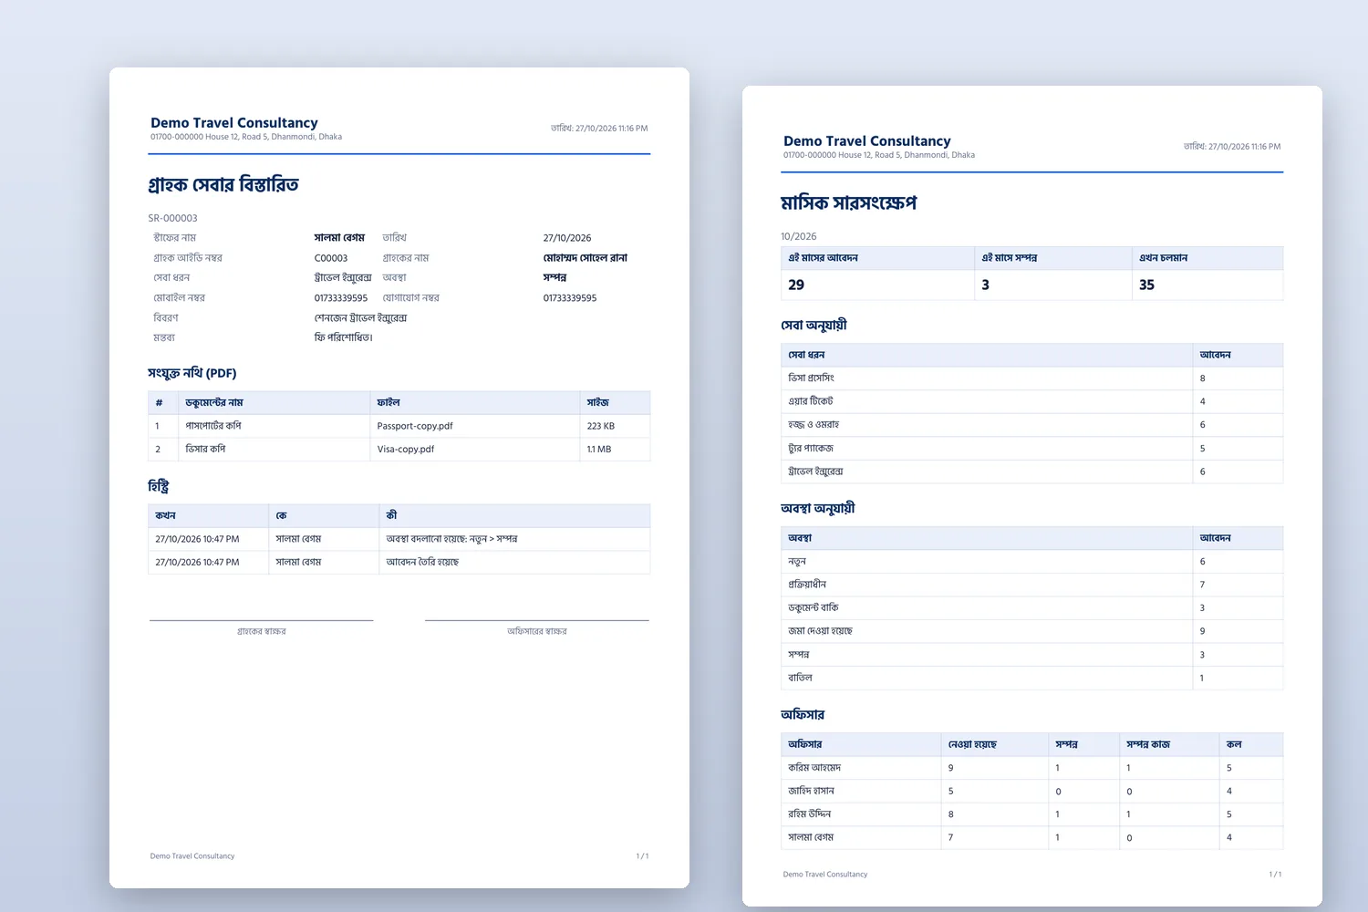Click the মোহাম্মদ সোহেল রানা customer name

tap(586, 258)
